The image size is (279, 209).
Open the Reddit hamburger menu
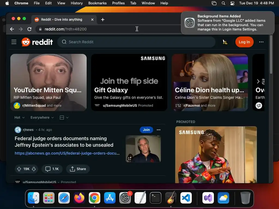(x=14, y=42)
